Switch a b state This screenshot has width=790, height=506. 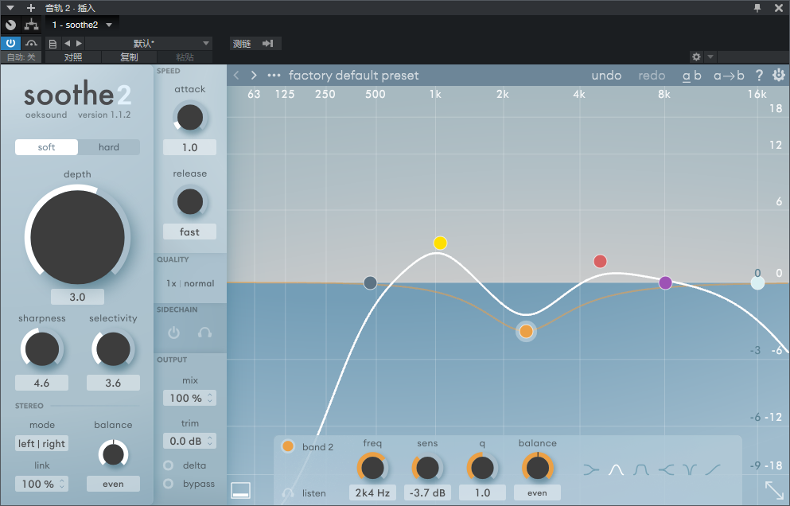point(692,76)
